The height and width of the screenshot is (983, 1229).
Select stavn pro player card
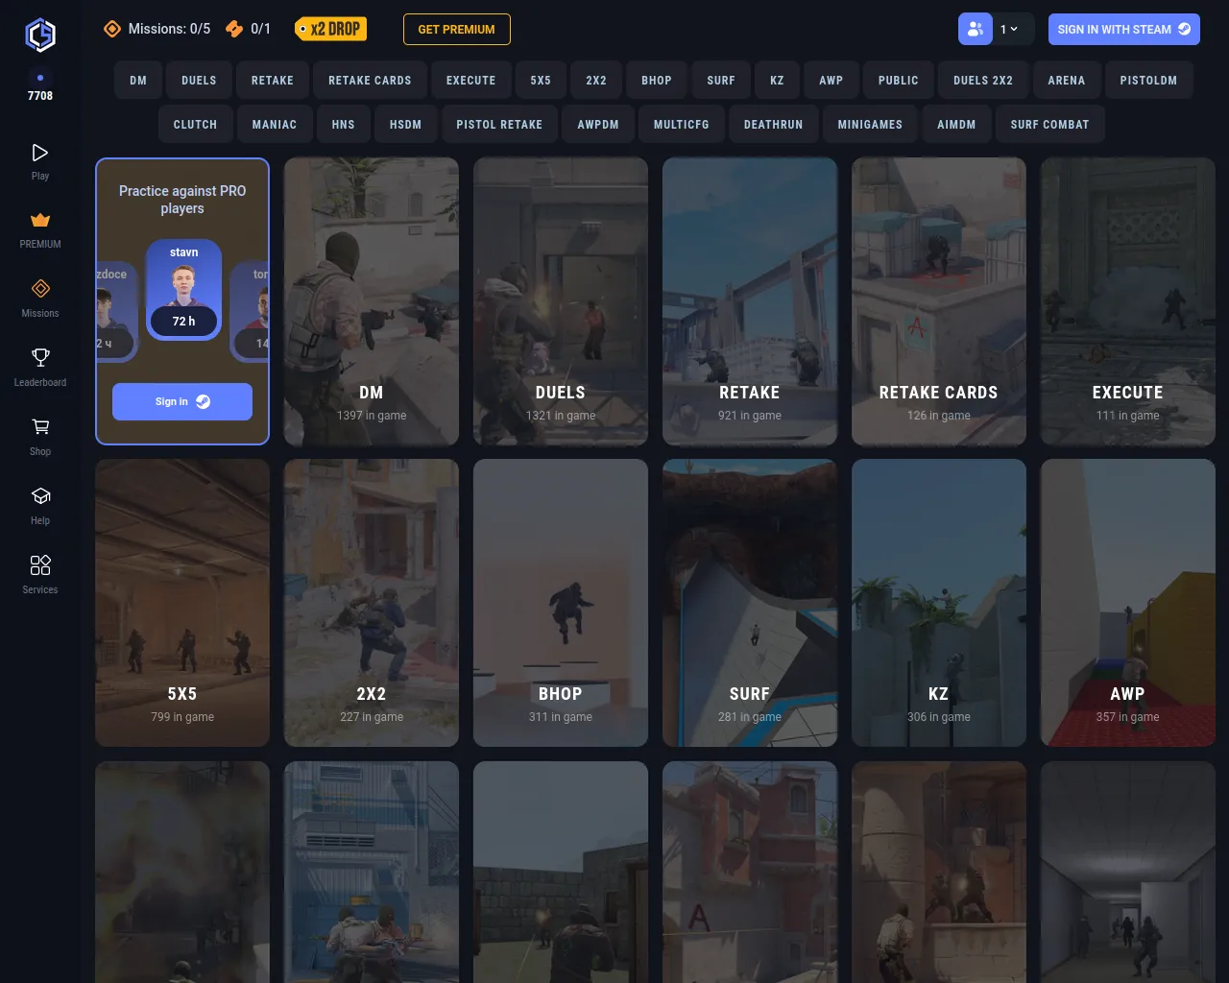(183, 290)
